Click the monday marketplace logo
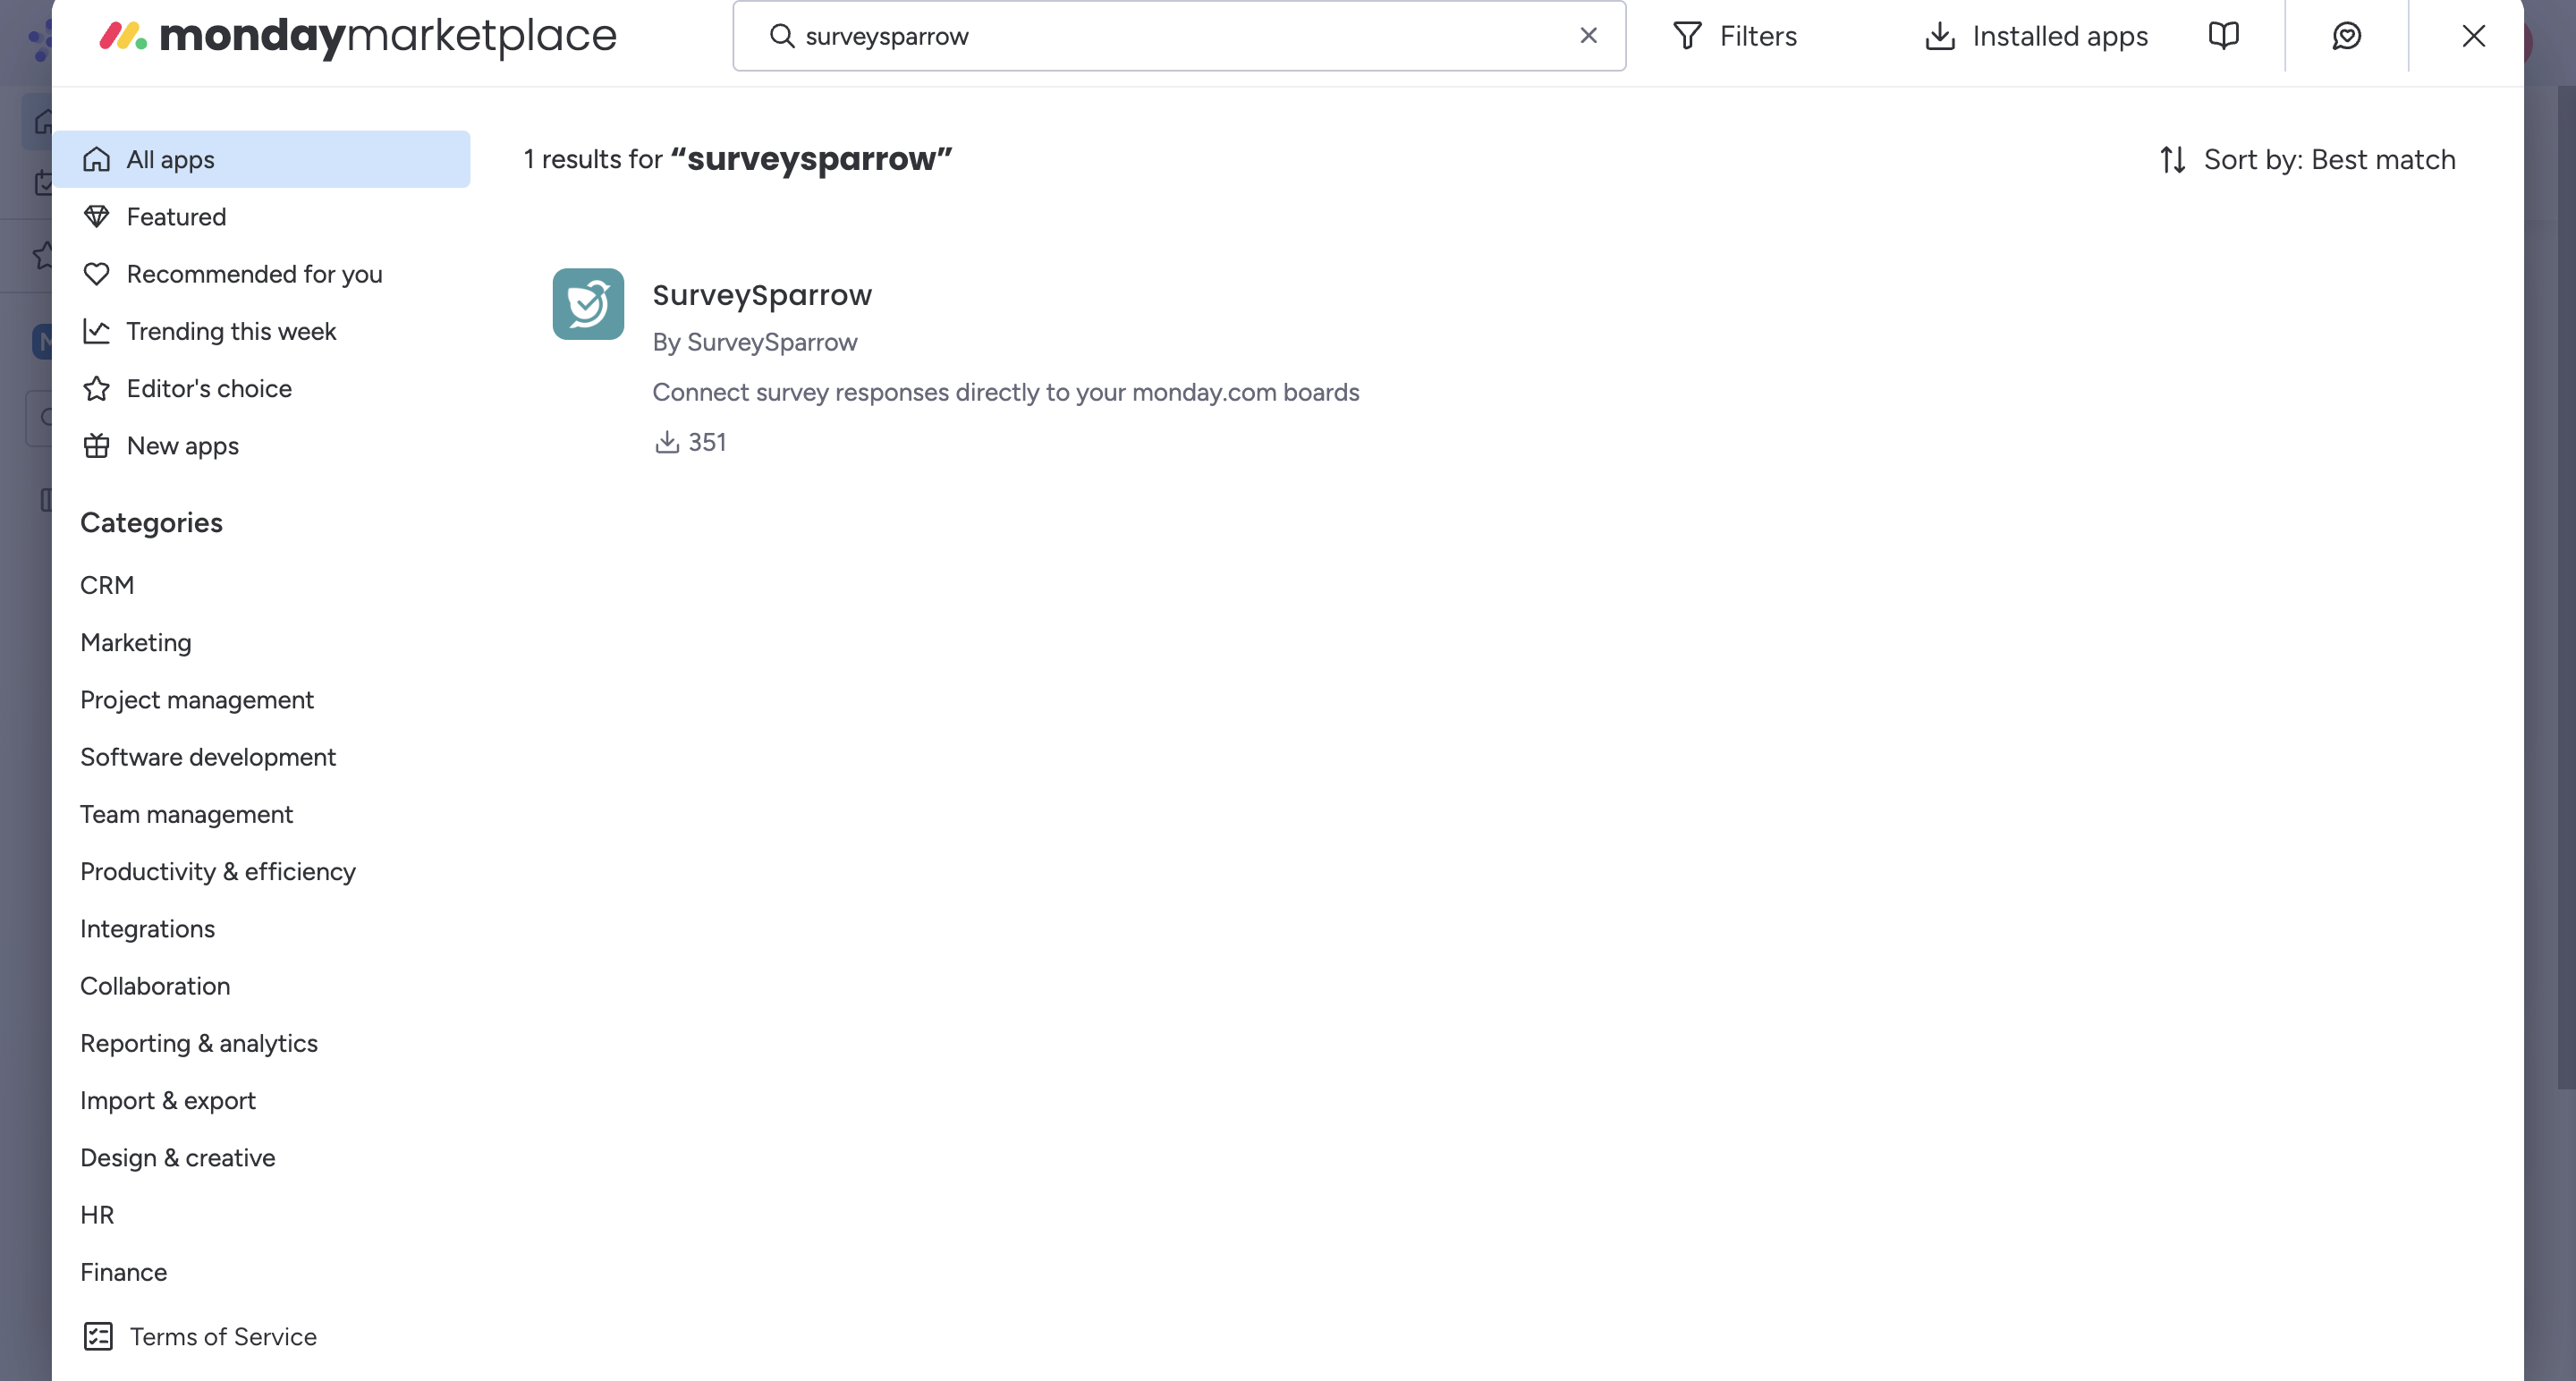The height and width of the screenshot is (1381, 2576). point(358,36)
